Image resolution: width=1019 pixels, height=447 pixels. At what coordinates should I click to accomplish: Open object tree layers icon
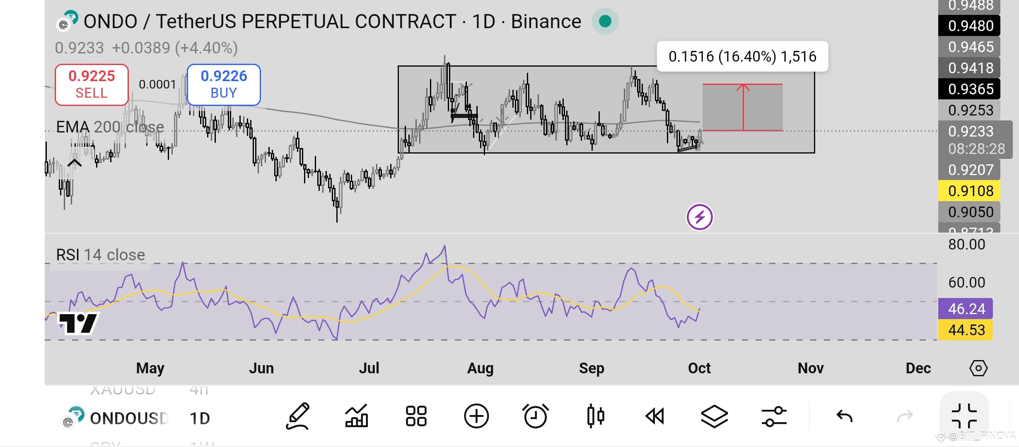[715, 416]
